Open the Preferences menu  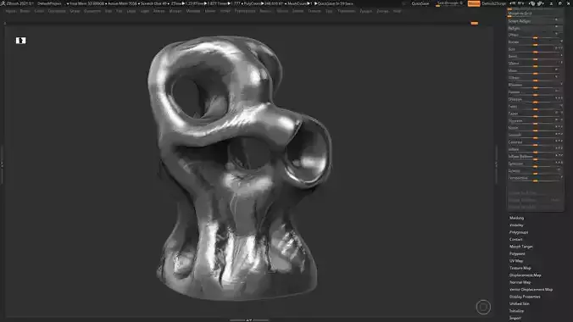point(245,11)
